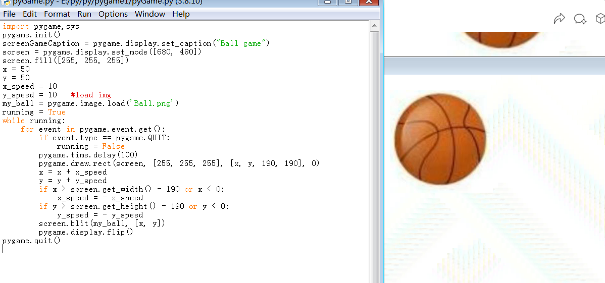Image resolution: width=605 pixels, height=283 pixels.
Task: Open the Options menu
Action: (x=113, y=14)
